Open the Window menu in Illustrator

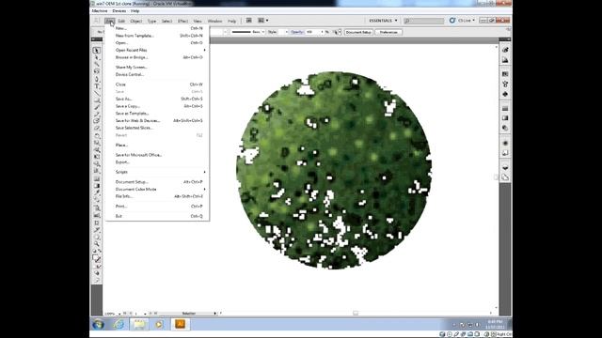214,21
